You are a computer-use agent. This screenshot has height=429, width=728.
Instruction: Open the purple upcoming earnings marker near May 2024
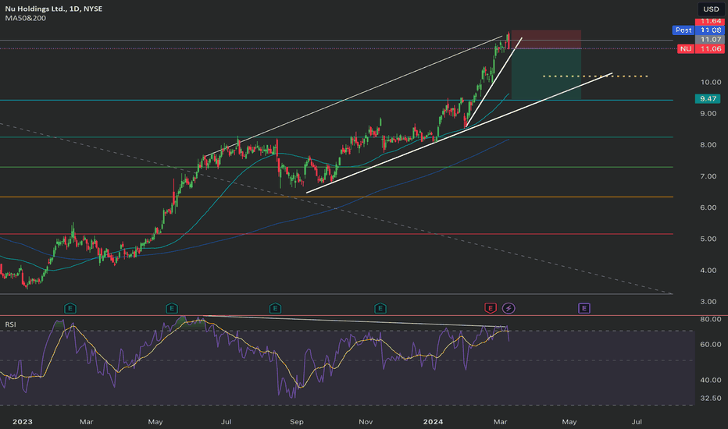[584, 308]
